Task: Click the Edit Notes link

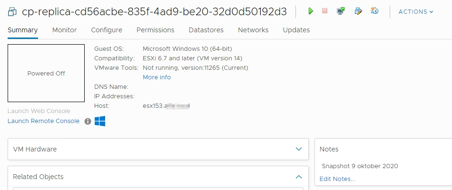Action: [x=337, y=179]
